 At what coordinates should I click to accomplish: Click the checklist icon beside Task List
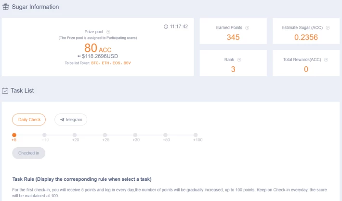tap(5, 90)
